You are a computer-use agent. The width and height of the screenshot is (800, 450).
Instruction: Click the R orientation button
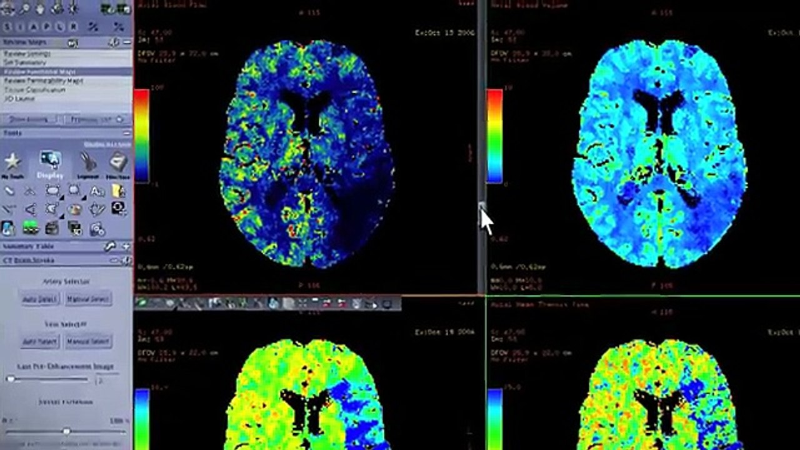point(74,26)
